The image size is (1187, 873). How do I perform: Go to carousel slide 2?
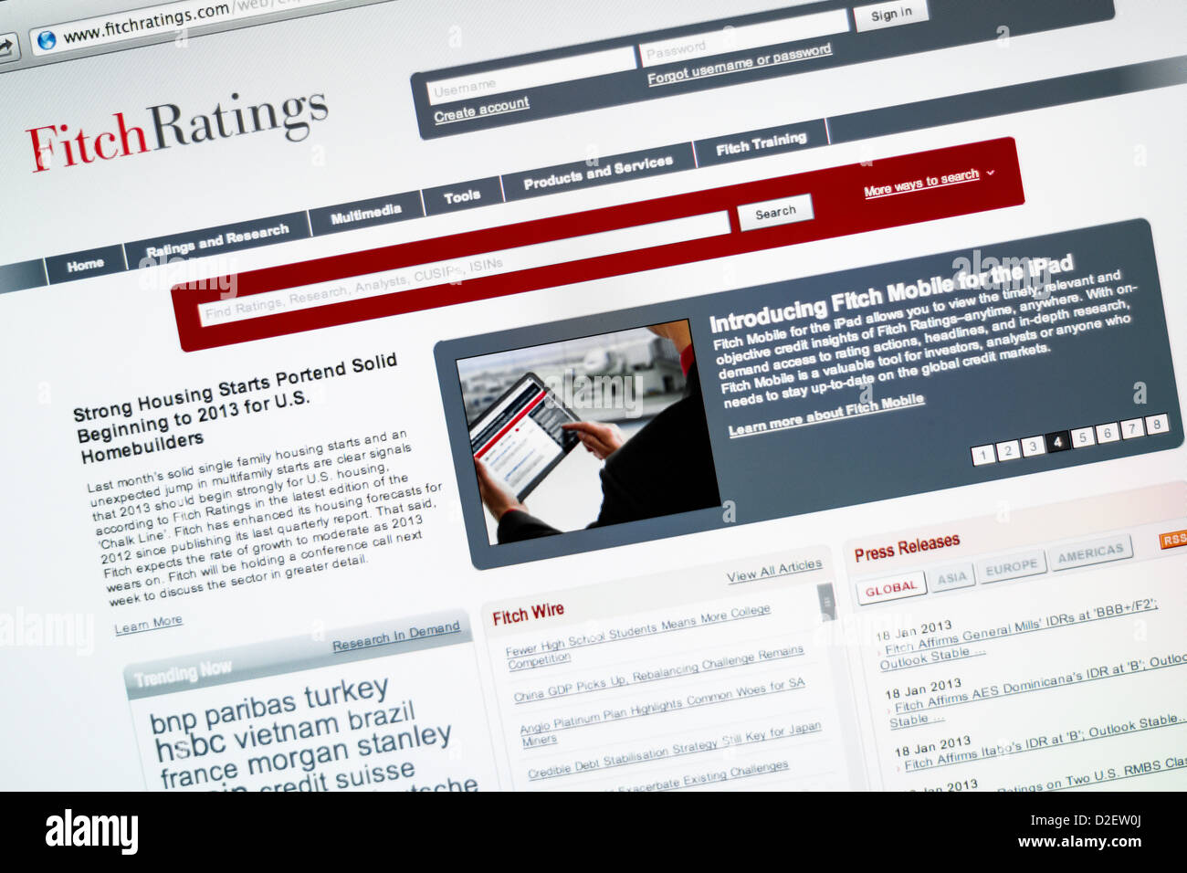[x=1008, y=449]
